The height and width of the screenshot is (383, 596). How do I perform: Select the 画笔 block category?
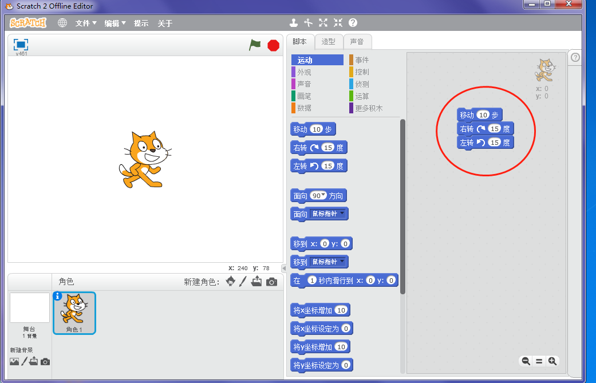click(317, 96)
